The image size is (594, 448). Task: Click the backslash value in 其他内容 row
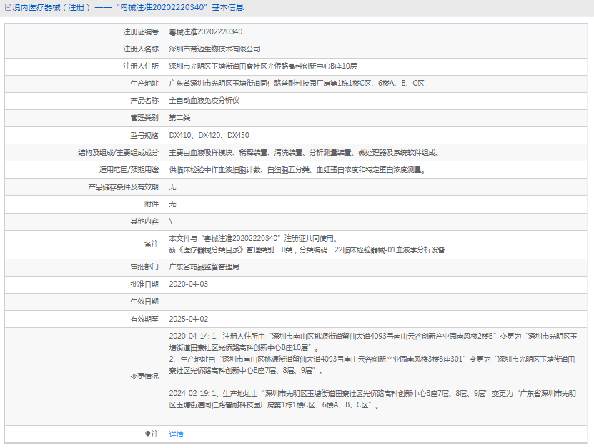(170, 221)
